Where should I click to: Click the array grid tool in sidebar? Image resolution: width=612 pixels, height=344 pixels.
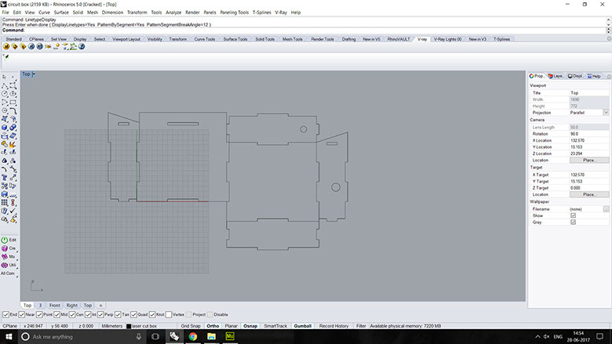pyautogui.click(x=4, y=203)
